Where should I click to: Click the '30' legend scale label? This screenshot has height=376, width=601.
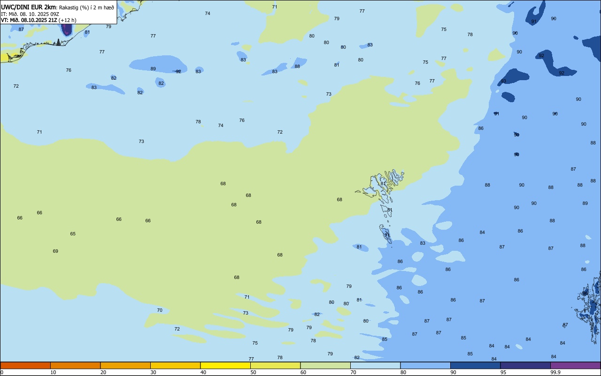154,372
